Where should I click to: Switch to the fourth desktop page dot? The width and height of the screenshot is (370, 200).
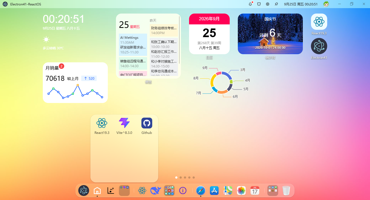pos(189,178)
